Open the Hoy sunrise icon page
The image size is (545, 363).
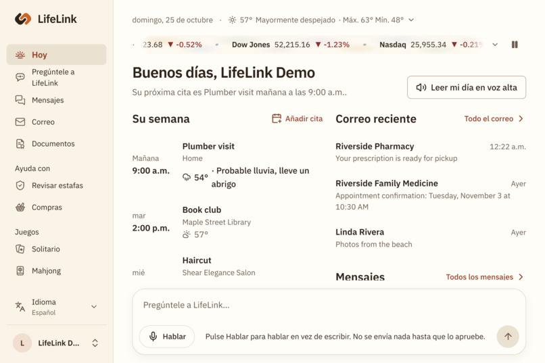pyautogui.click(x=20, y=55)
